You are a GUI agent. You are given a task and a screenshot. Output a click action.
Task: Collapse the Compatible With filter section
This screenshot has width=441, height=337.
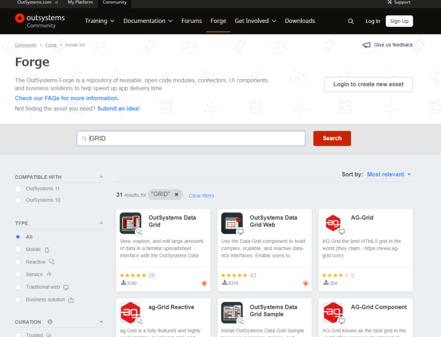[x=101, y=177]
